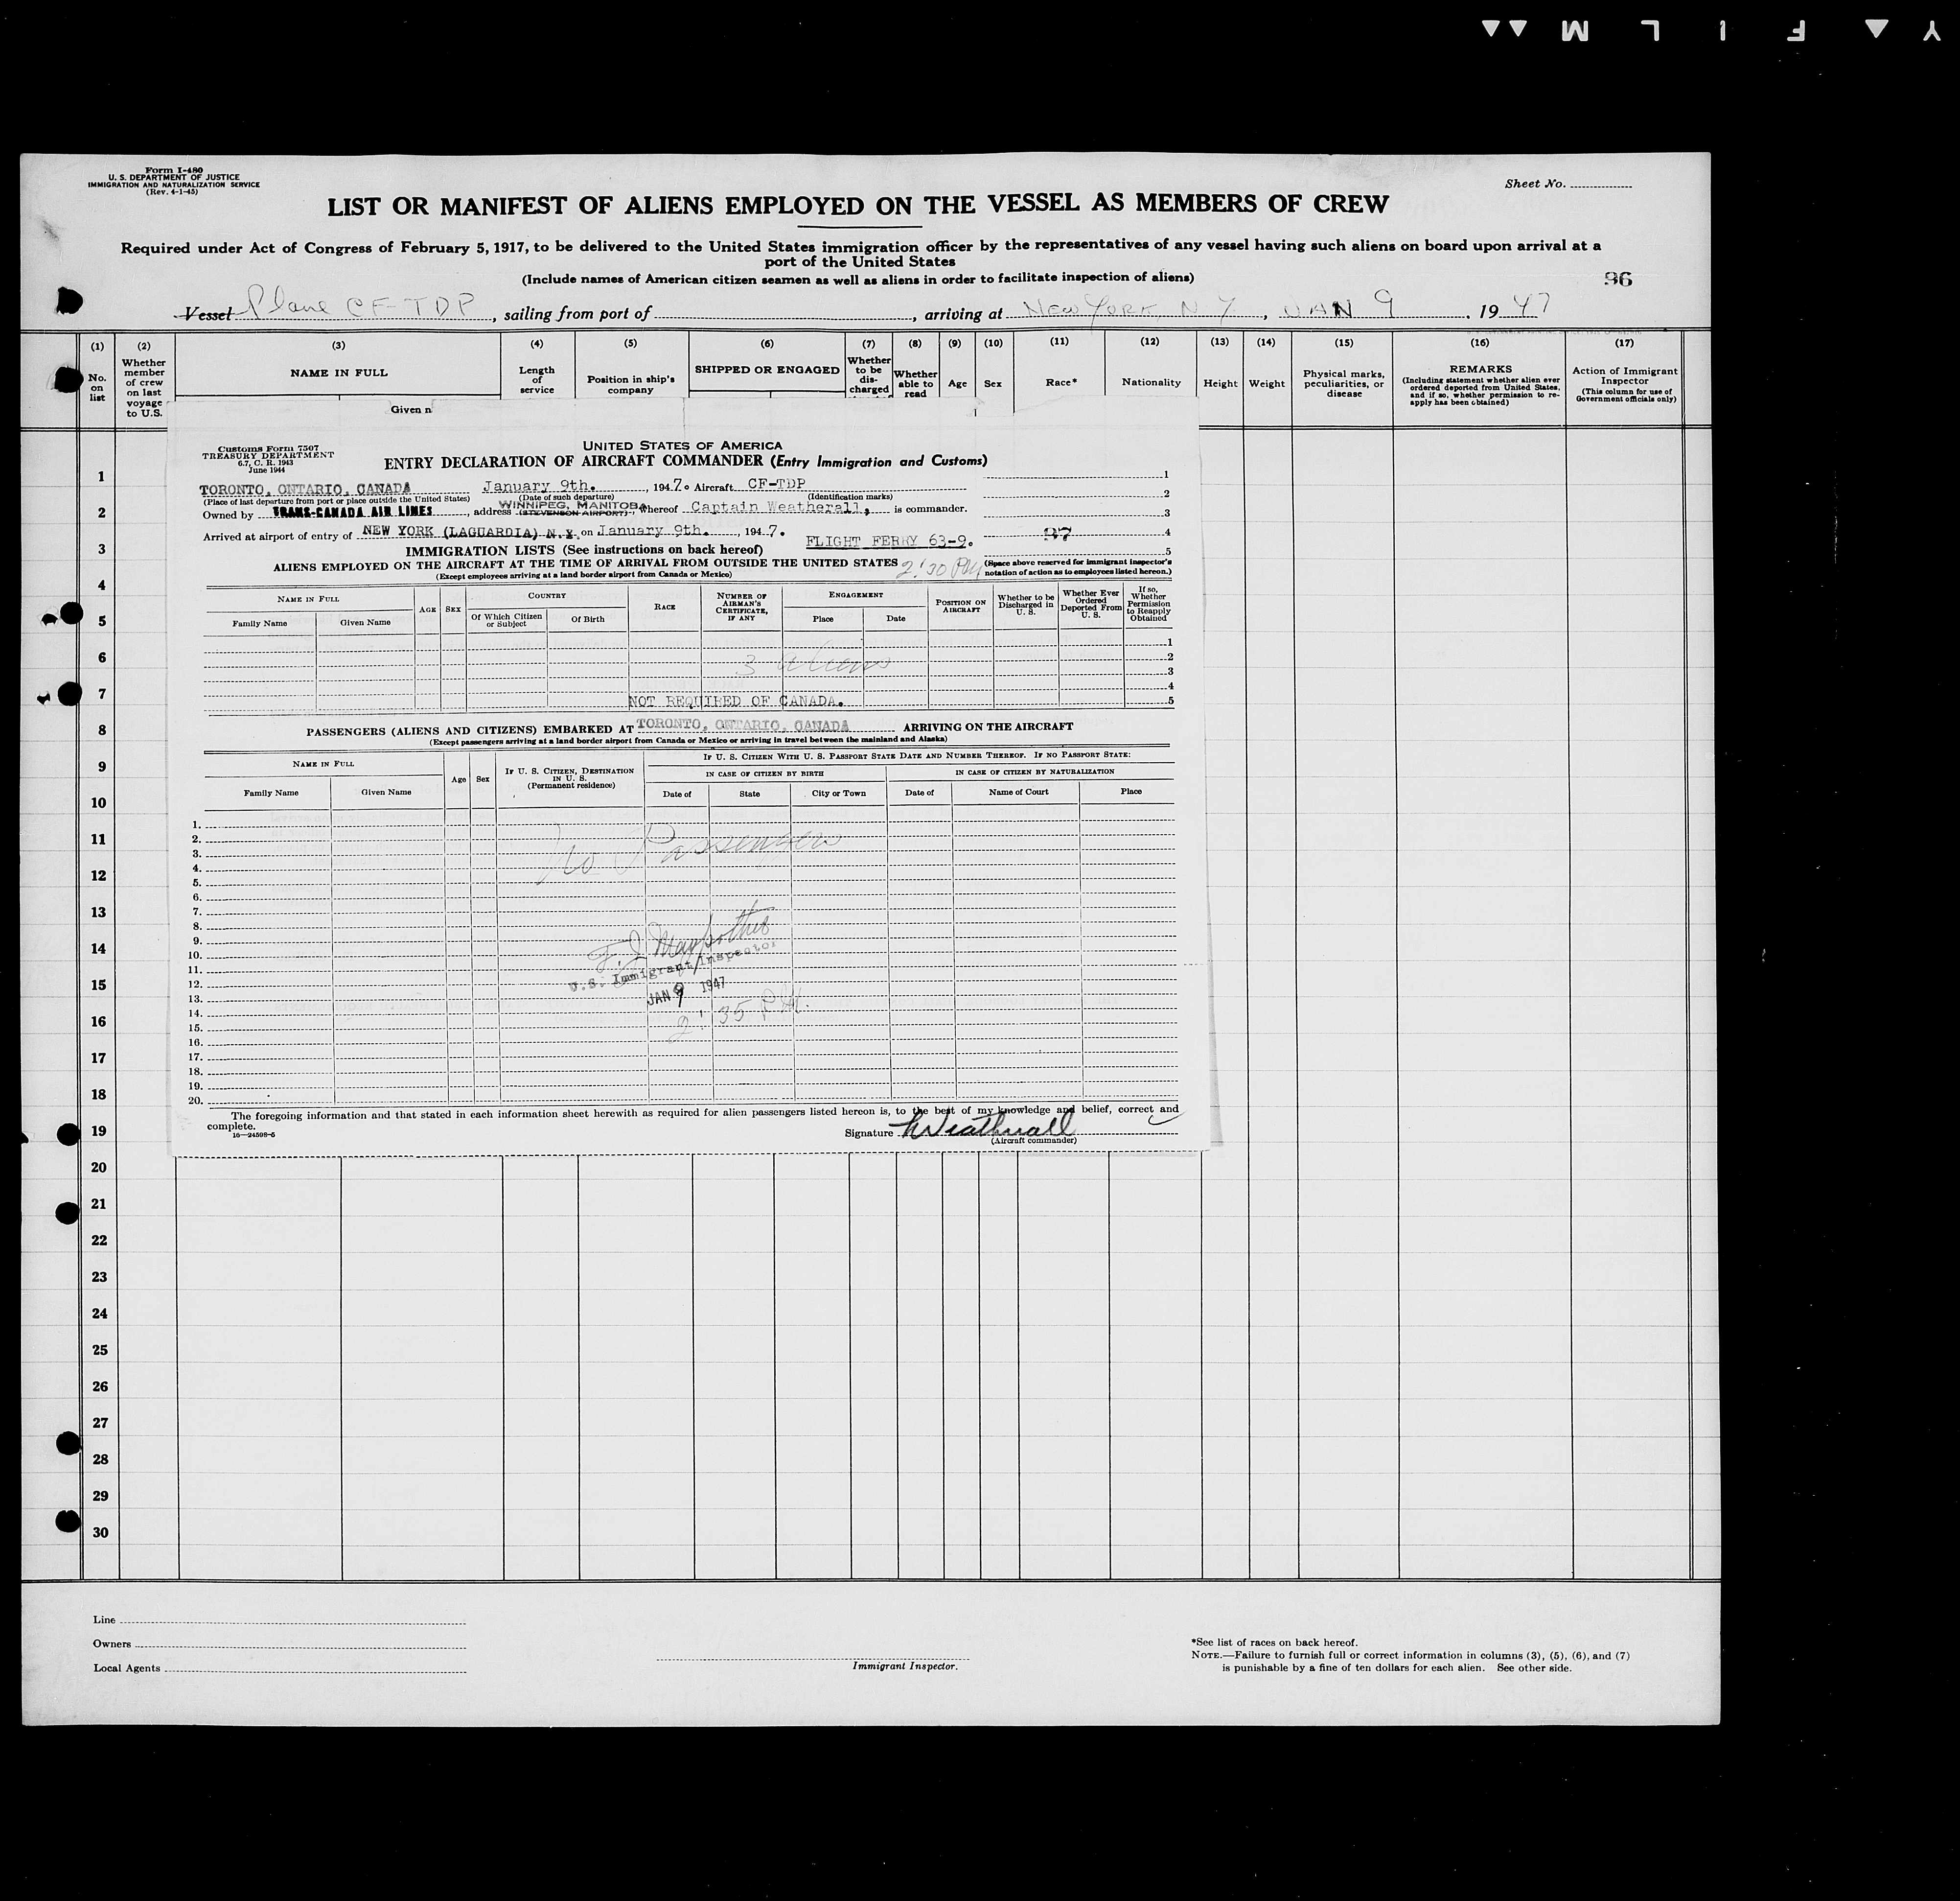Click the 'POSITION ON AIRCRAFT' column header
1960x1901 pixels.
(961, 606)
